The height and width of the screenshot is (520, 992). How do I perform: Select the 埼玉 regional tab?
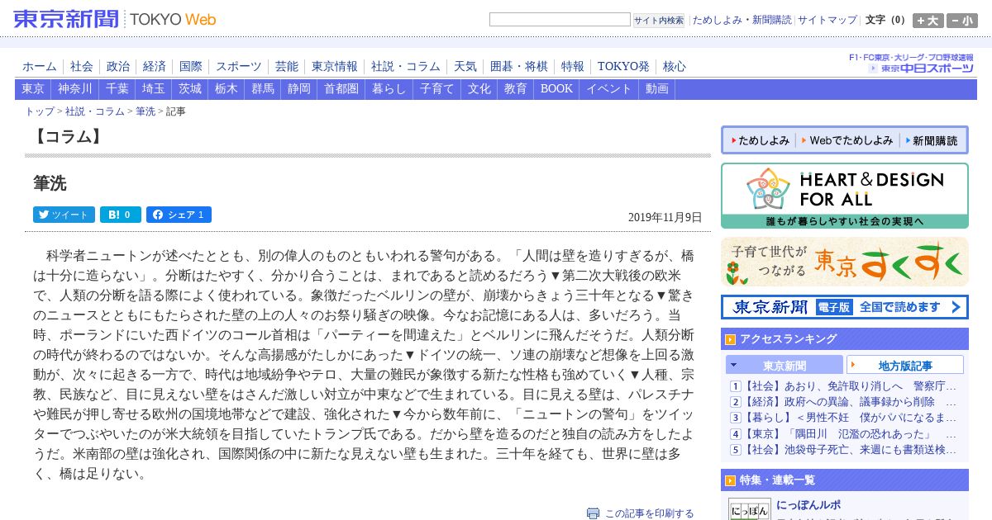154,89
